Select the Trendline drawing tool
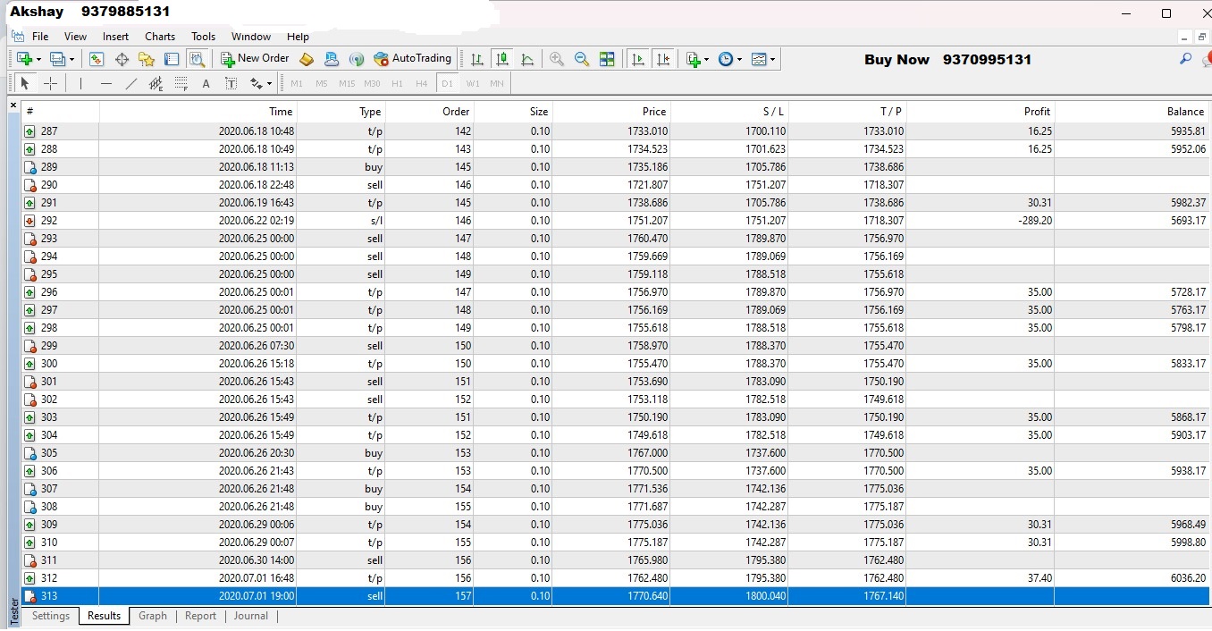 pyautogui.click(x=131, y=83)
